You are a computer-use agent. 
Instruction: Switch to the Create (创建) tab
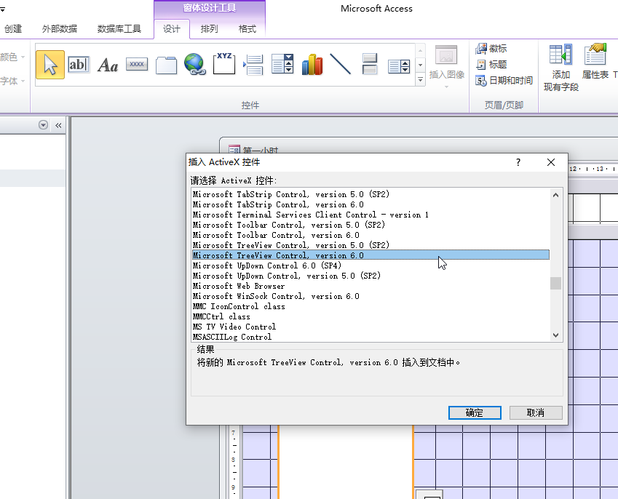[13, 29]
